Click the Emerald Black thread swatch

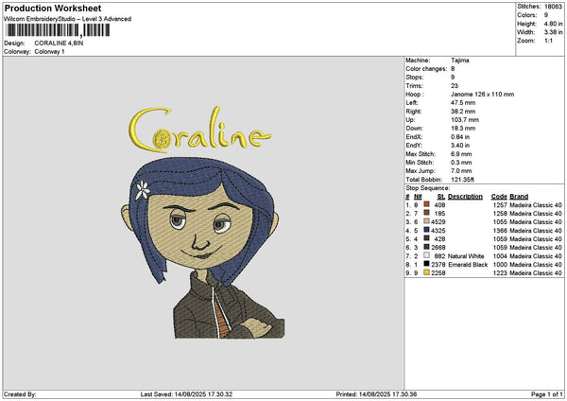[427, 264]
